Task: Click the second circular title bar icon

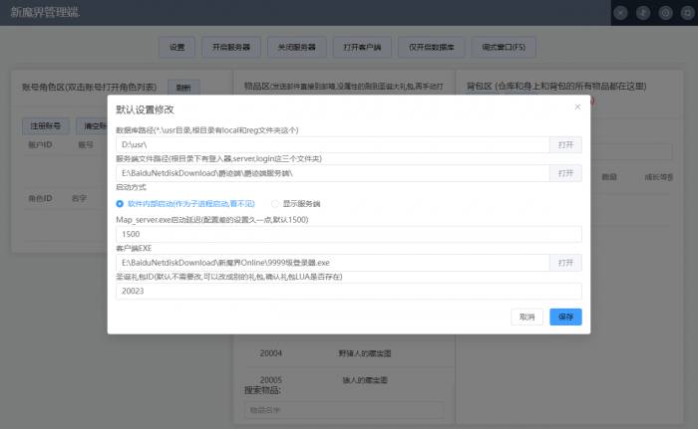Action: (x=643, y=13)
